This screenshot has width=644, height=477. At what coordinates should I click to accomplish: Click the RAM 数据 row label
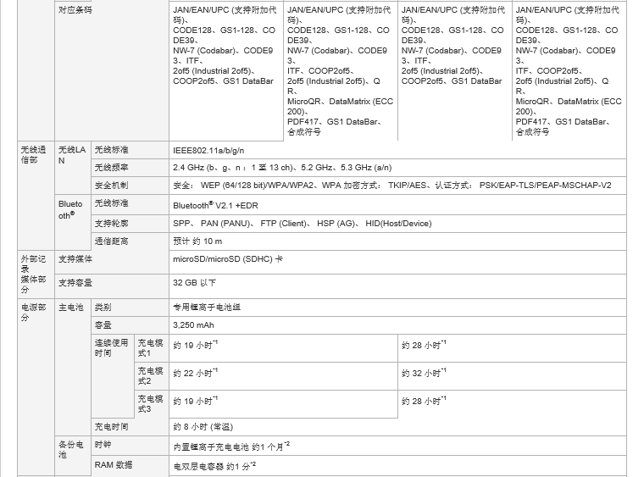[x=114, y=465]
